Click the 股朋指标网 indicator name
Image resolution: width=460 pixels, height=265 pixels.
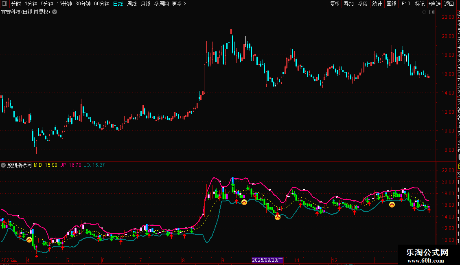[20, 165]
